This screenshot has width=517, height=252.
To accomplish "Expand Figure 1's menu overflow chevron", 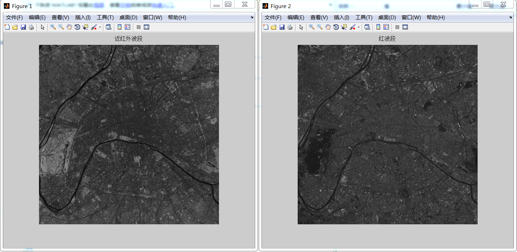I will point(252,17).
